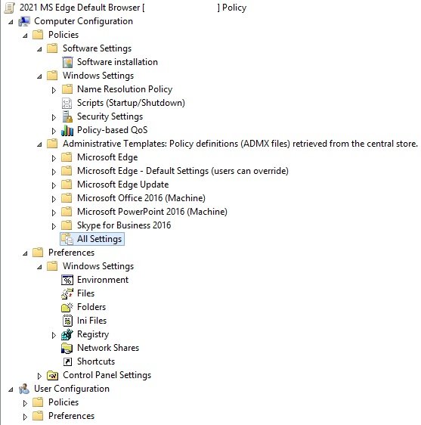Click the Software Settings folder icon
The width and height of the screenshot is (421, 425).
click(52, 48)
